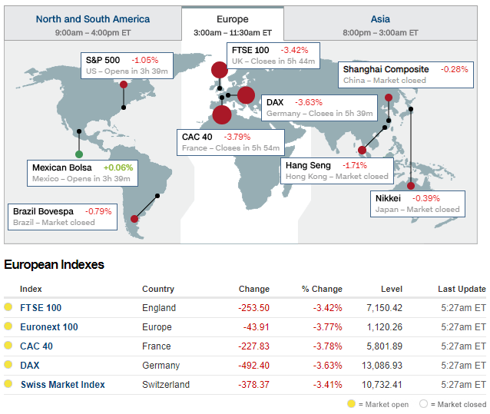Select the Europe tab

point(232,25)
